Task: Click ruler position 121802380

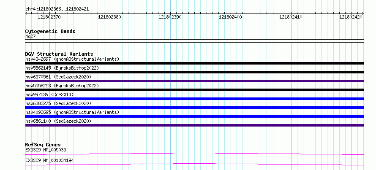Action: (109, 17)
